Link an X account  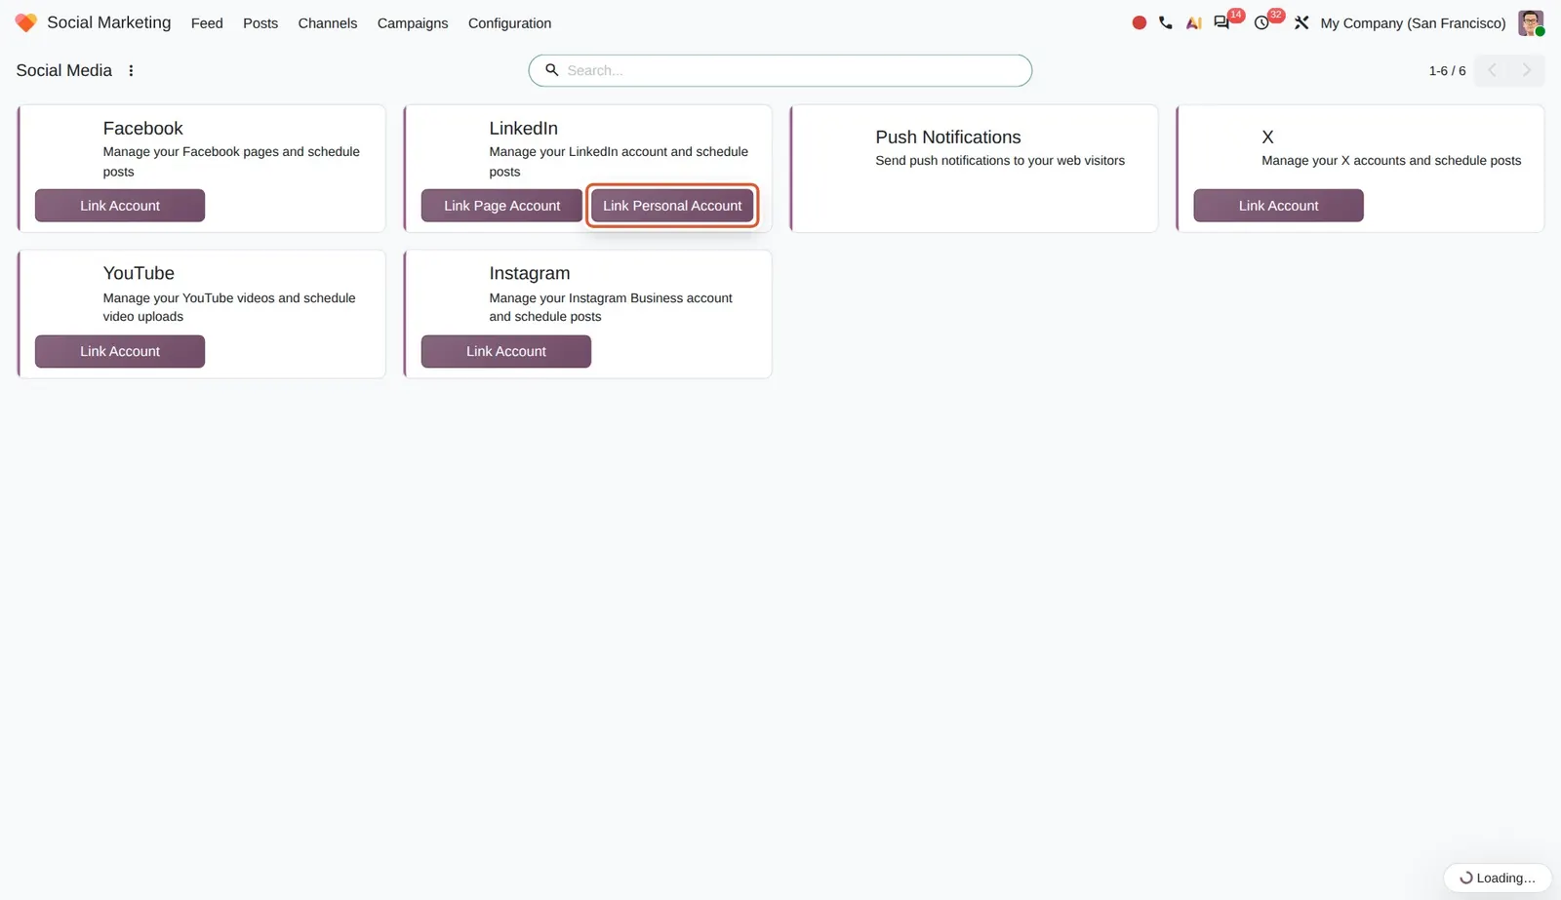1278,206
